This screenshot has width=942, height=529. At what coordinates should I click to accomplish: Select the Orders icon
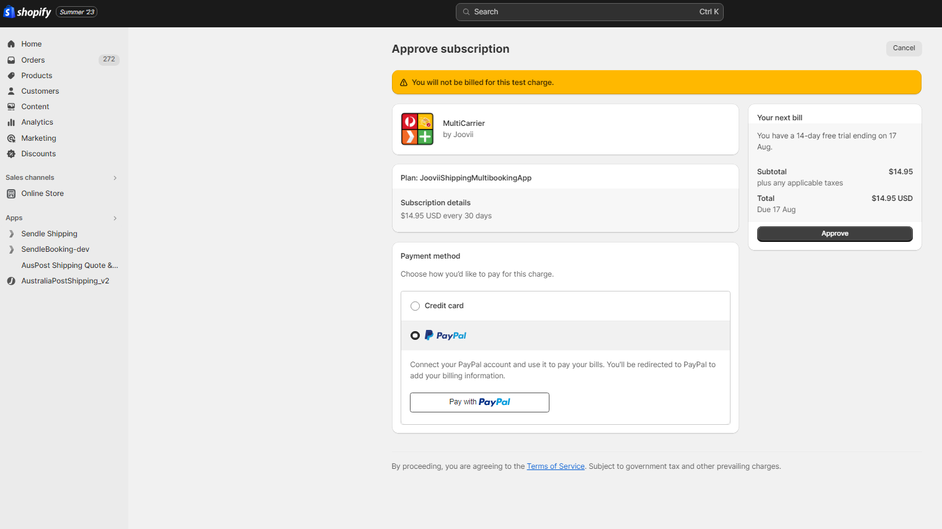11,60
